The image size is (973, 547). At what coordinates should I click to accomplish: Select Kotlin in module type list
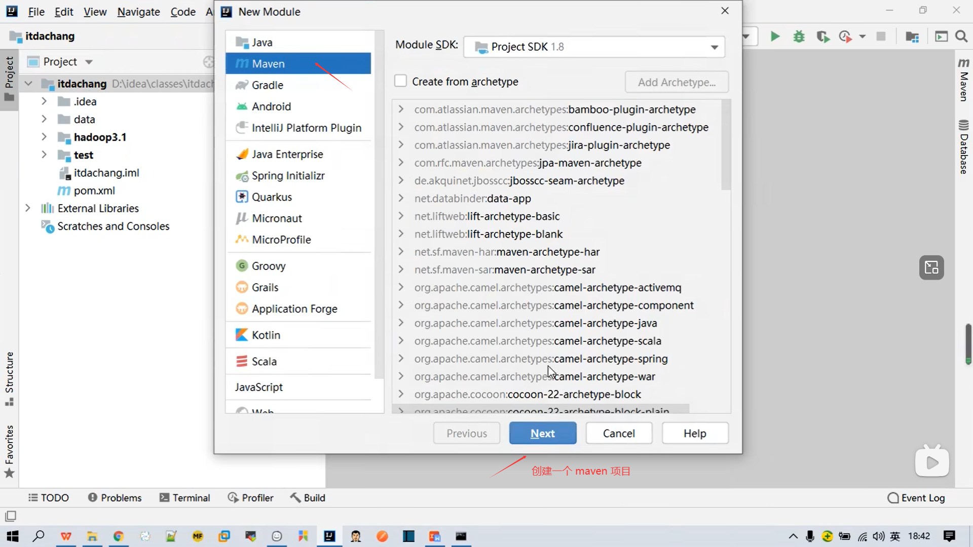click(266, 335)
